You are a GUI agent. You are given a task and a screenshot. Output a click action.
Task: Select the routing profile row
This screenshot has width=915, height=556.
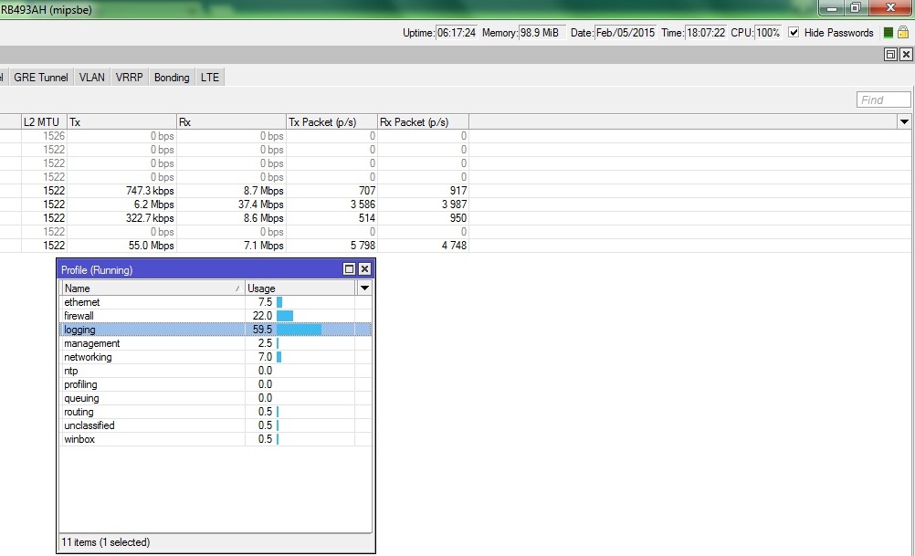click(216, 412)
